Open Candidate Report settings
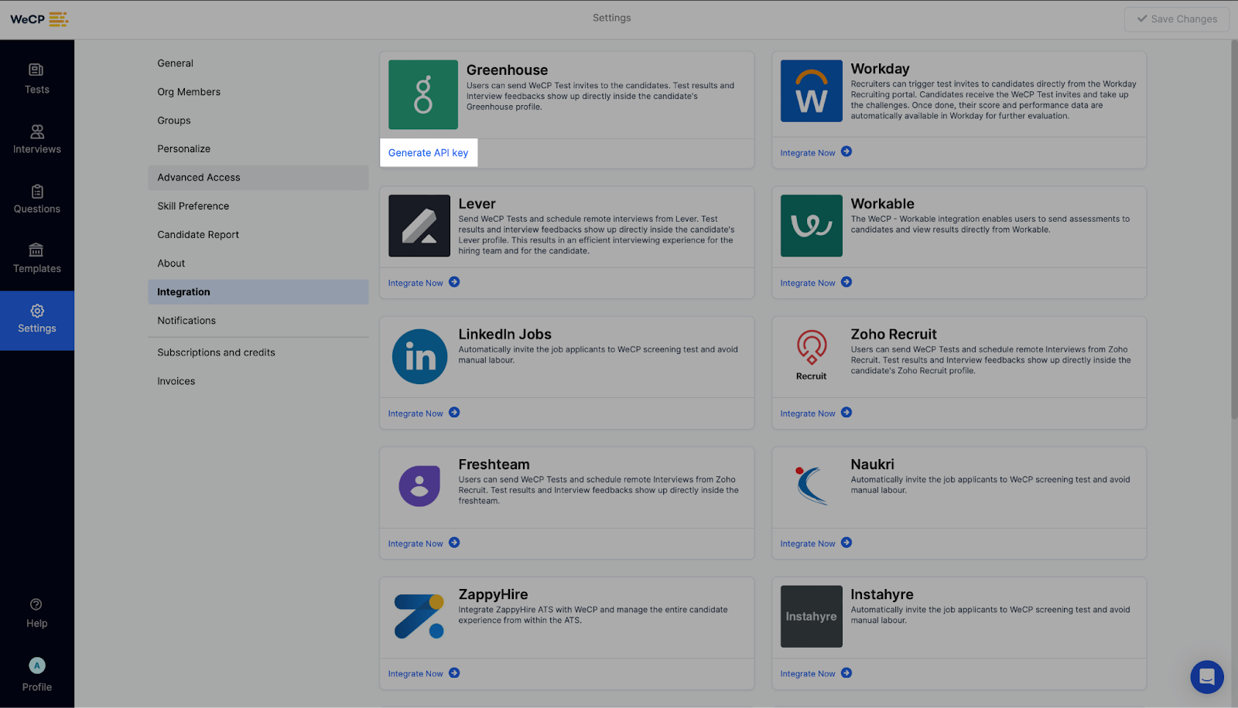1238x708 pixels. (258, 235)
